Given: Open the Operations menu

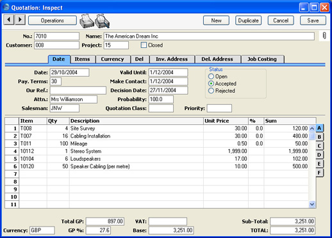Looking at the screenshot, I should tap(53, 20).
